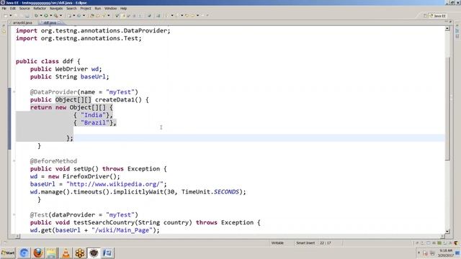Expand the Debug dropdown arrow
Image resolution: width=461 pixels, height=259 pixels.
(41, 16)
